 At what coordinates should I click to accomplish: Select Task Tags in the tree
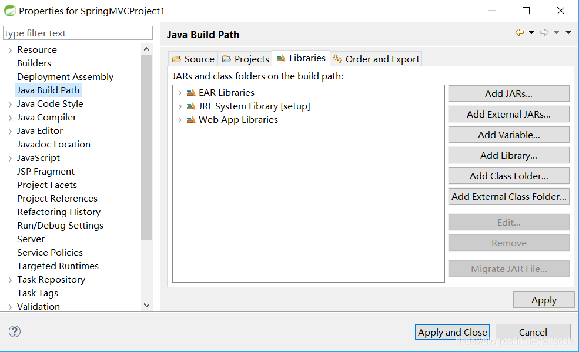click(37, 293)
